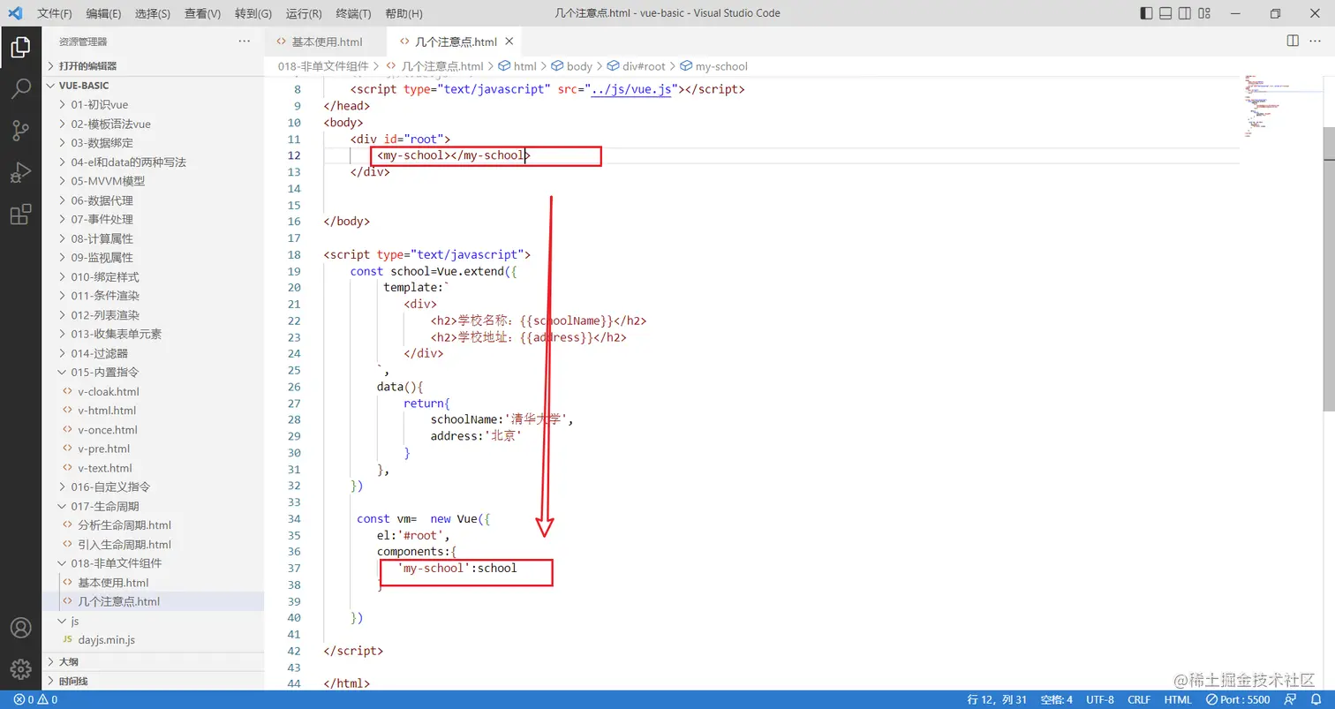The image size is (1335, 709).
Task: Open the 查看(V) menu
Action: 202,13
